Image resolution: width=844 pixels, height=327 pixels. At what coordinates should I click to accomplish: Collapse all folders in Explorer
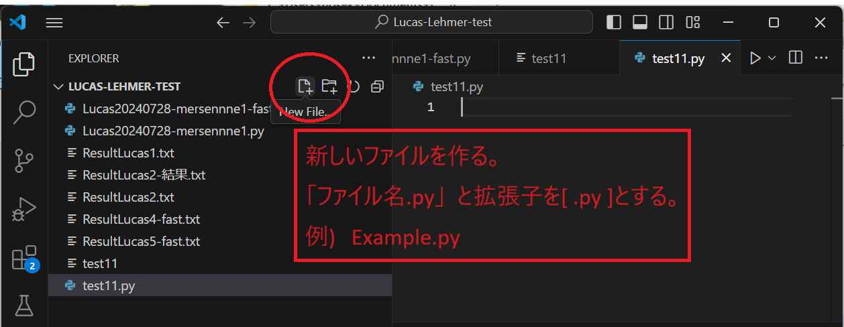pyautogui.click(x=378, y=86)
